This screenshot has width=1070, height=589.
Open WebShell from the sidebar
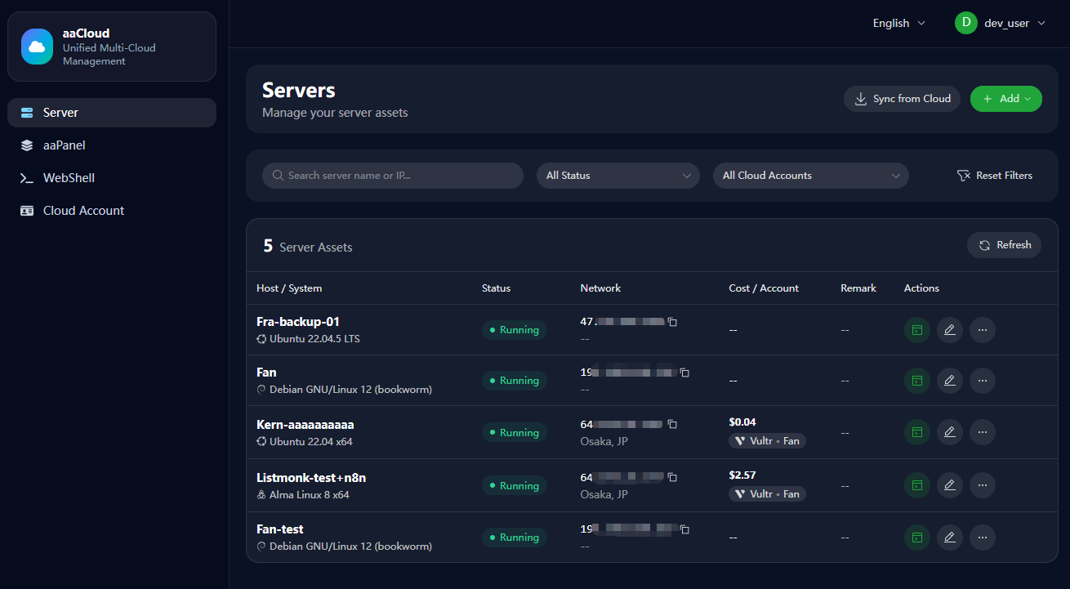click(69, 178)
